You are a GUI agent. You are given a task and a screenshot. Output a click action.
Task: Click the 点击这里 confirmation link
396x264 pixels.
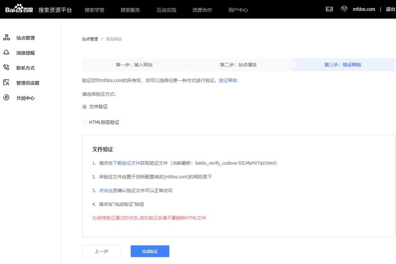(x=108, y=191)
